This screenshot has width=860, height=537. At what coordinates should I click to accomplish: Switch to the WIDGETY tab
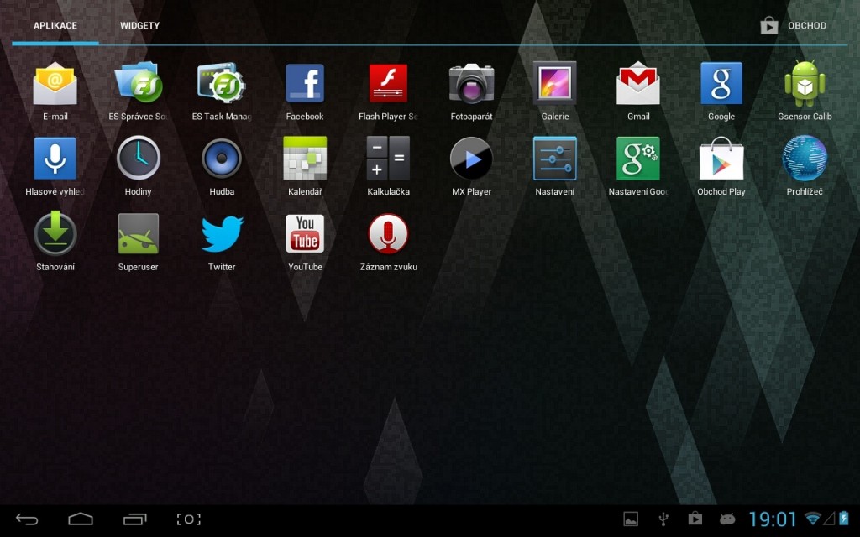click(x=140, y=26)
